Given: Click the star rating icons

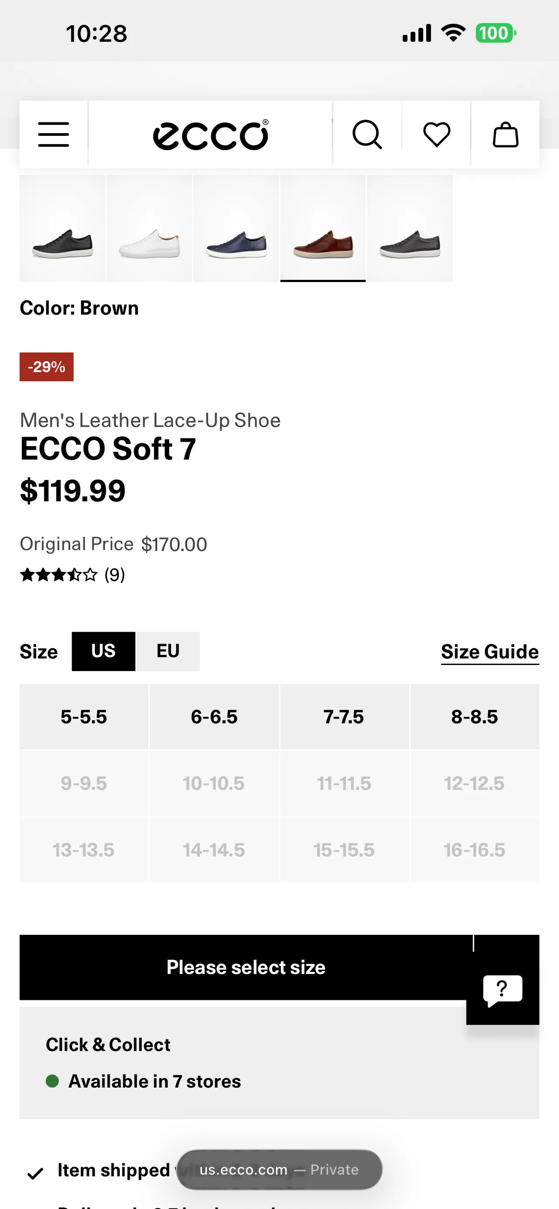Looking at the screenshot, I should coord(58,575).
